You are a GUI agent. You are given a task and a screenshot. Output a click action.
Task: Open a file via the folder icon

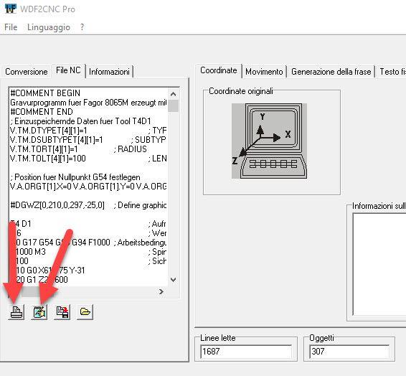click(x=85, y=312)
